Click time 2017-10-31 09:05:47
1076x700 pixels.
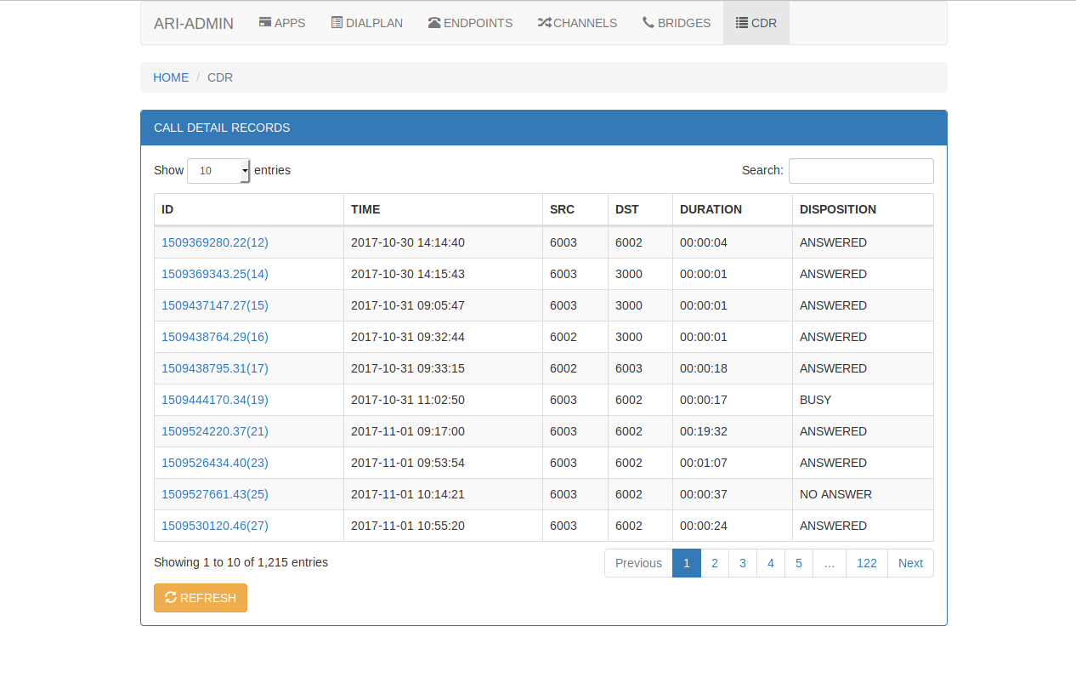click(443, 305)
